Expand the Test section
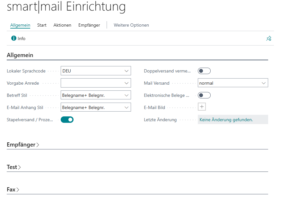 (x=14, y=167)
